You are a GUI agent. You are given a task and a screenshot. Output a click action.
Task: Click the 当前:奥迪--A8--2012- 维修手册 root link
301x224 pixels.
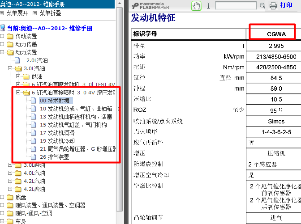50,28
